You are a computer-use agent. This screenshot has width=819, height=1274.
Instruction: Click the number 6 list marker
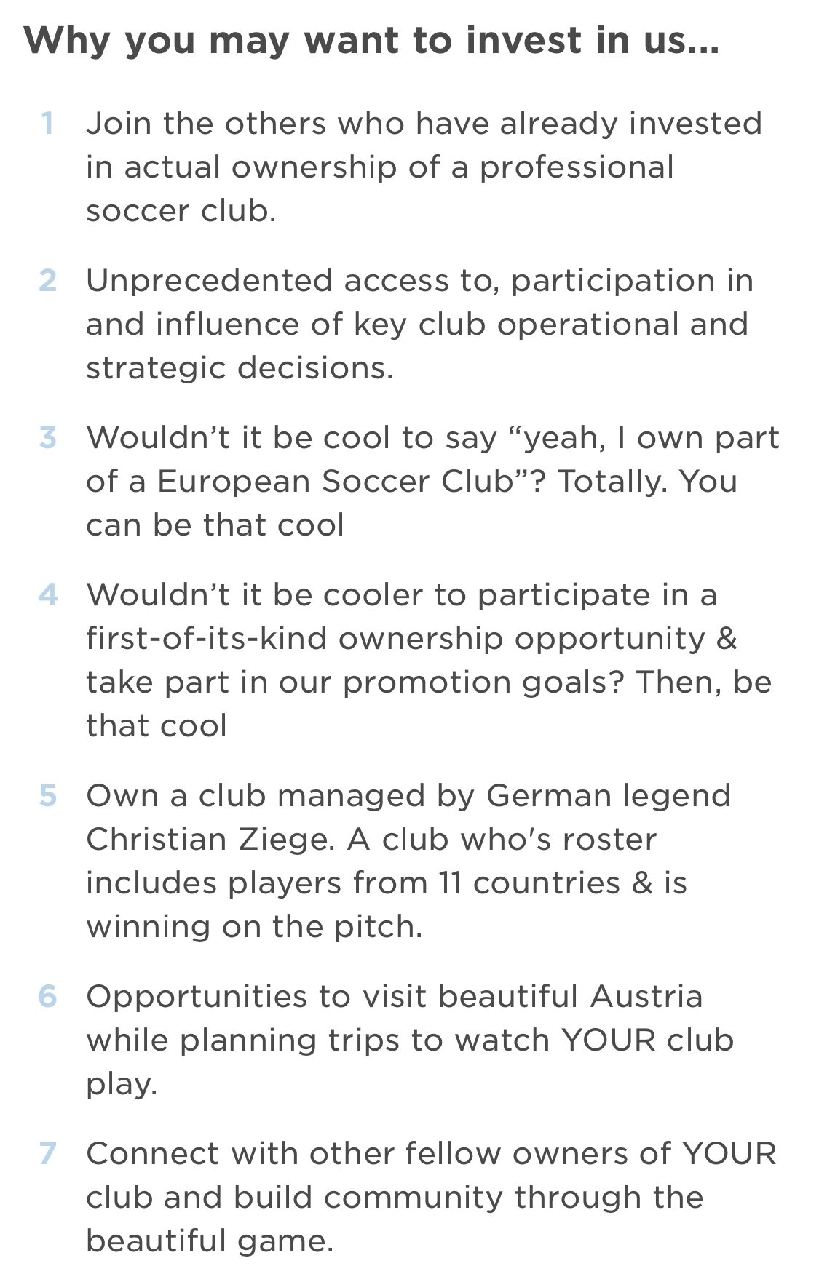point(47,996)
